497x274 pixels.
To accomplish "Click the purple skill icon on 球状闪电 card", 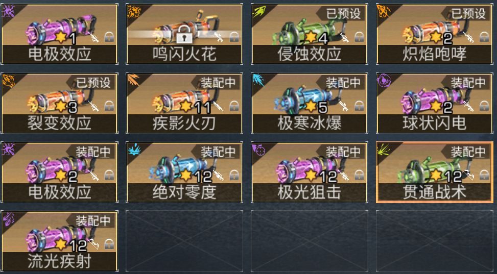I will coord(384,81).
